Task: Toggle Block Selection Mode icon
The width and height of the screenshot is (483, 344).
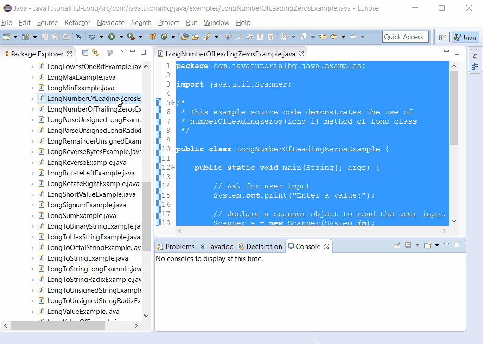Action: [x=260, y=37]
